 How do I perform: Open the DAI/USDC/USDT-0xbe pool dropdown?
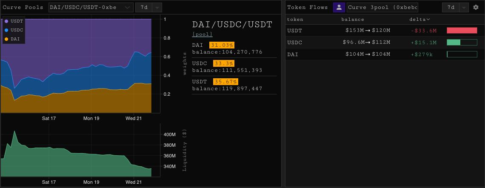pyautogui.click(x=91, y=7)
